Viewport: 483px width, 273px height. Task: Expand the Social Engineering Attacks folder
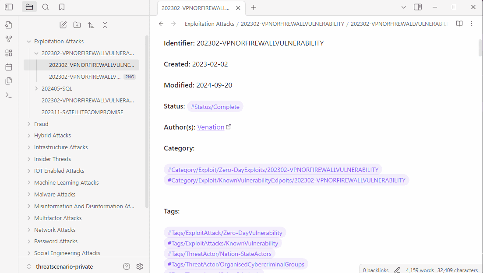point(29,253)
